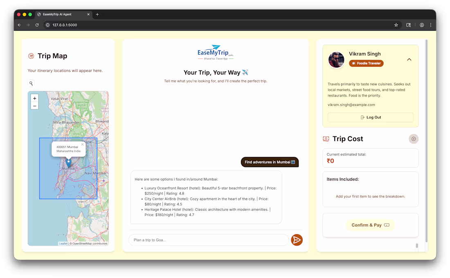
Task: Click the Trip Map heading icon
Action: tap(31, 56)
